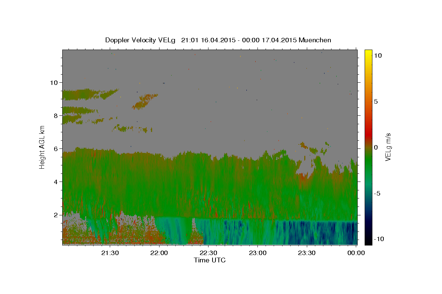Click the 'Muenchen' location in the title
Image resolution: width=442 pixels, height=294 pixels.
315,40
